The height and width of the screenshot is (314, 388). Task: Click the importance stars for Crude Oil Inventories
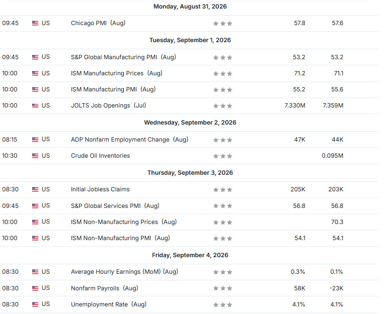click(223, 156)
